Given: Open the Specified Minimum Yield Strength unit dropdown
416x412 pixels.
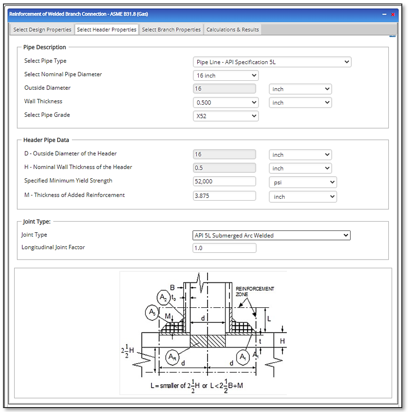Looking at the screenshot, I should pos(303,182).
